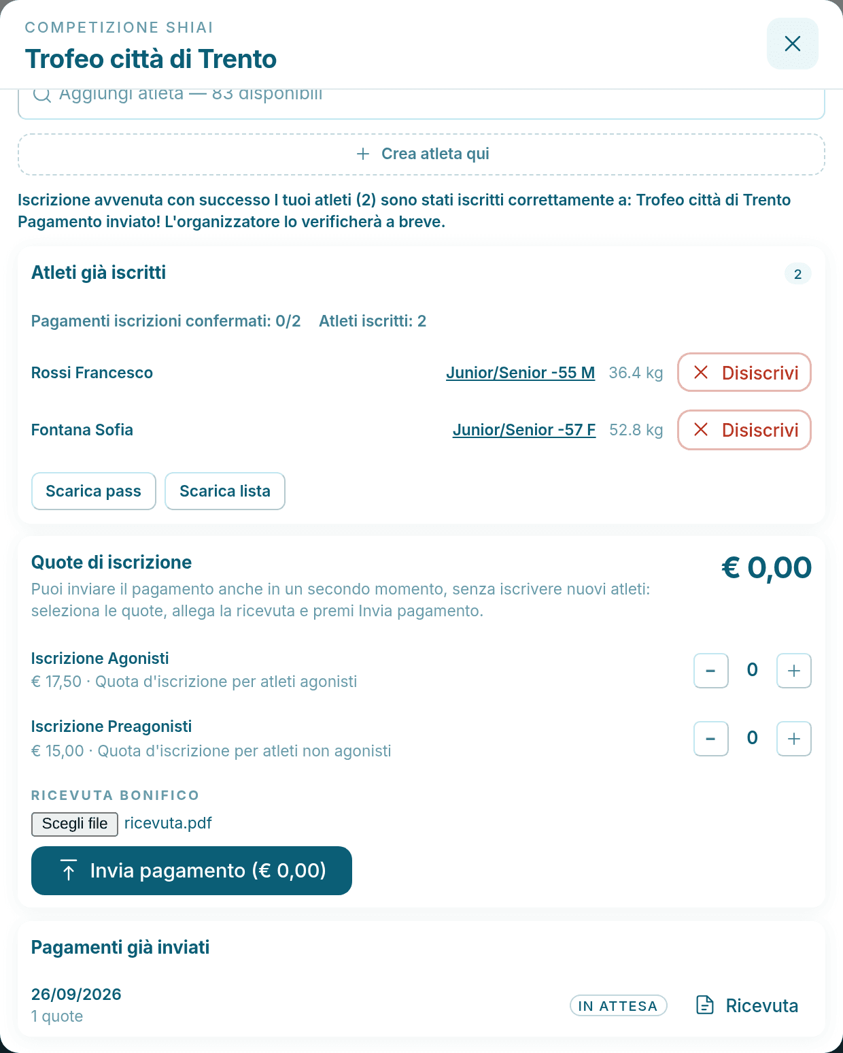The image size is (843, 1053).
Task: Click the red X icon beside Fontana Sofia
Action: point(701,429)
